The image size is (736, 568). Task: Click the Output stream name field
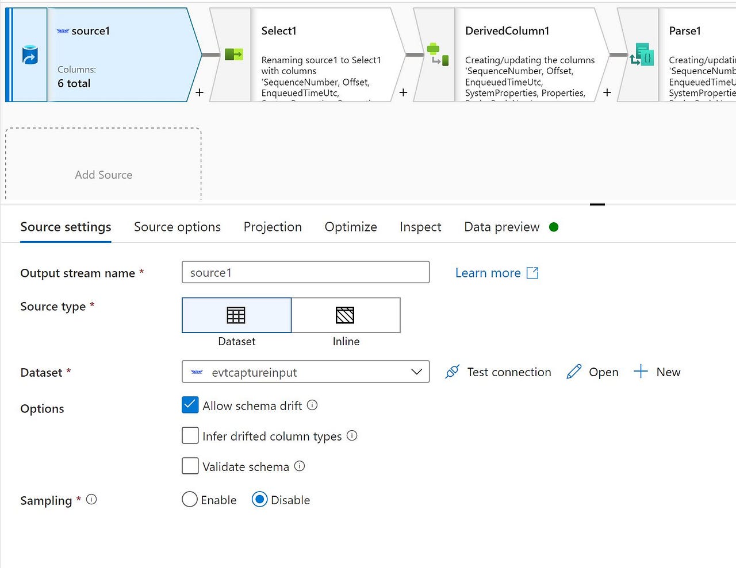(x=305, y=272)
